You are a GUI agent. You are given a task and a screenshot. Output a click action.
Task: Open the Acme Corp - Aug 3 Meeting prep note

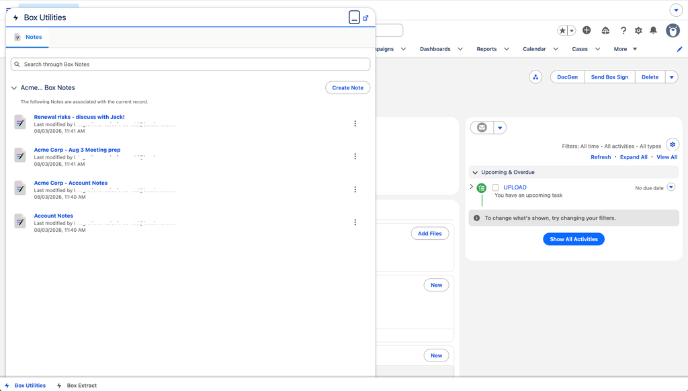point(77,150)
